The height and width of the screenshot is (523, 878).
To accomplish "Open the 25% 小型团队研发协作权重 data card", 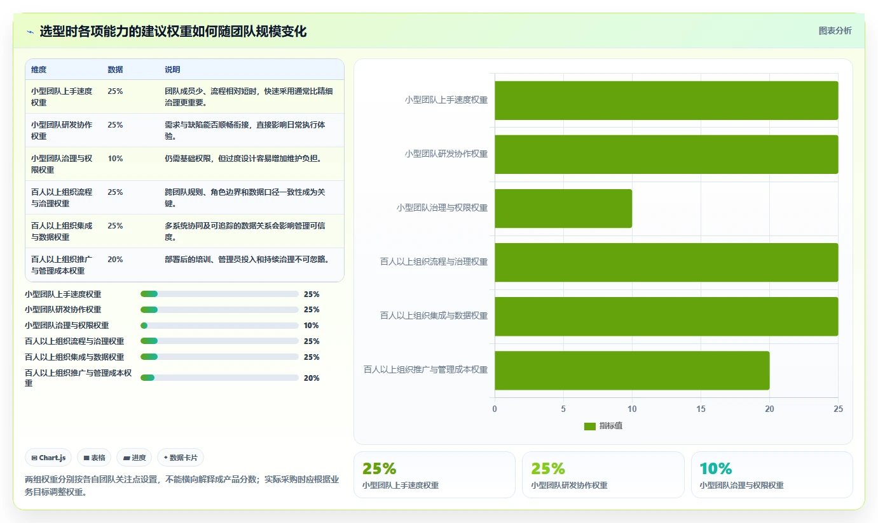I will point(603,475).
